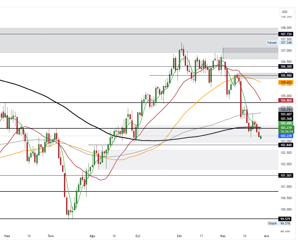Click the 108.000 value on the price axis
298x249 pixels.
click(286, 28)
